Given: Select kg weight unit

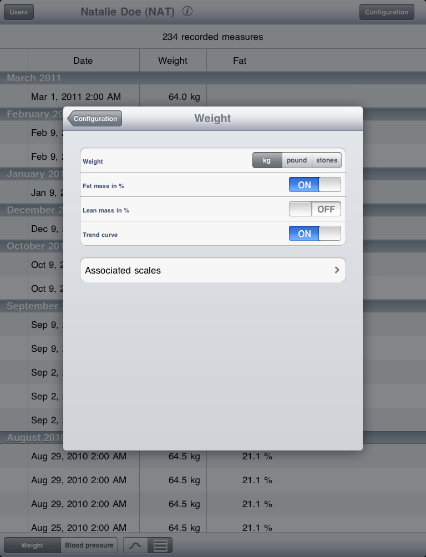Looking at the screenshot, I should (x=267, y=160).
